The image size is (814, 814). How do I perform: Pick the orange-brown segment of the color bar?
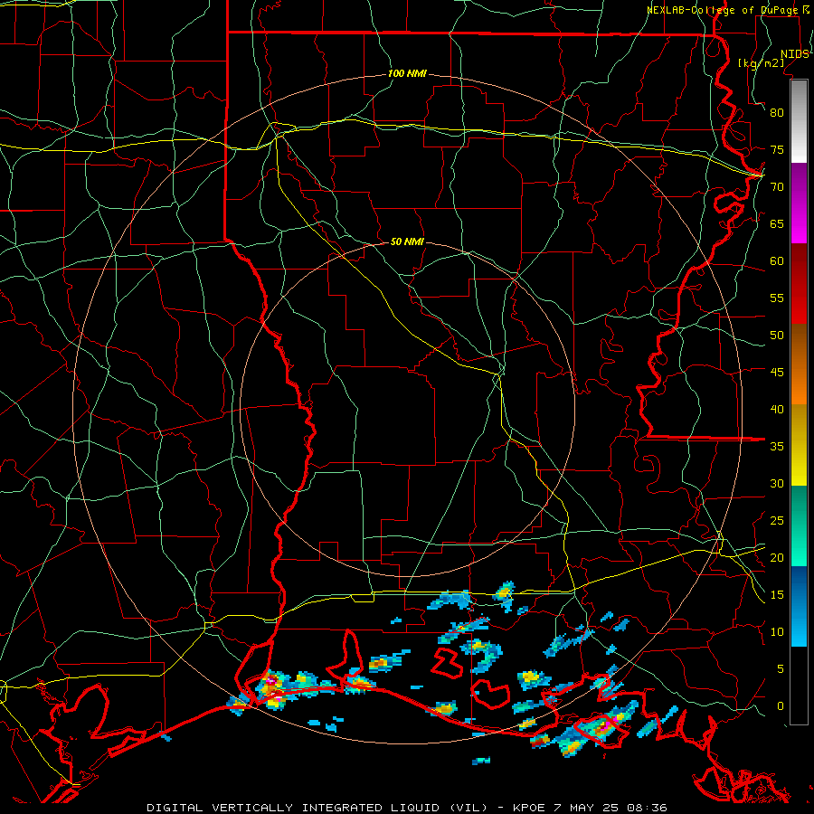[799, 364]
